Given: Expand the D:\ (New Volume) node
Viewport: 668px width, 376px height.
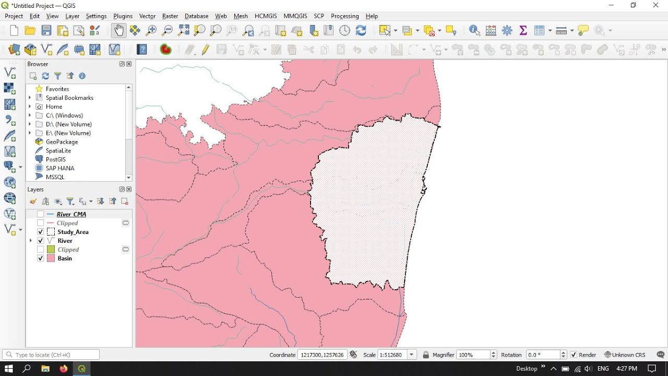Looking at the screenshot, I should click(30, 124).
